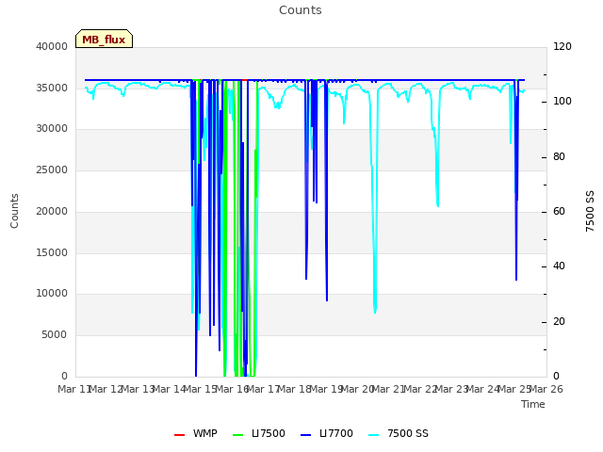Click the 60 right axis tick label

tap(559, 211)
